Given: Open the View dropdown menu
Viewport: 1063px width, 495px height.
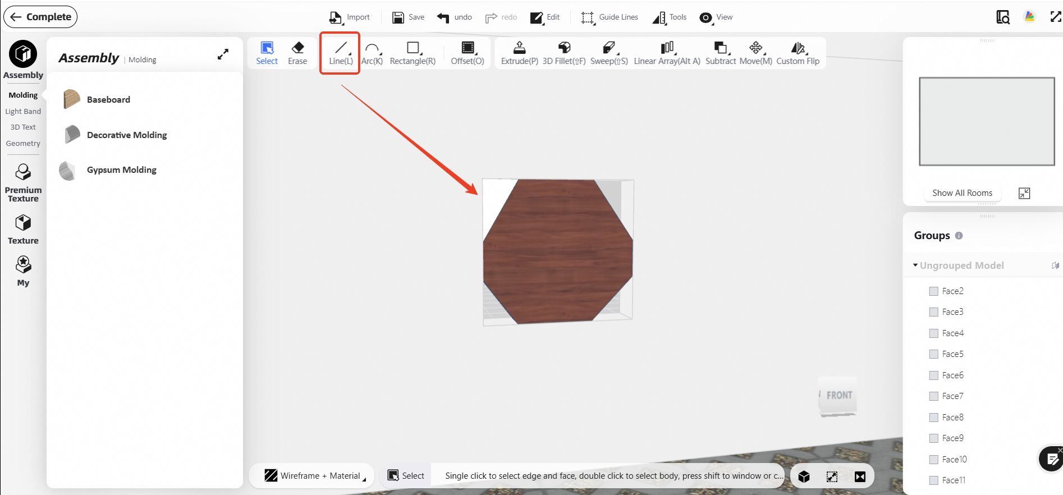Looking at the screenshot, I should [x=716, y=17].
